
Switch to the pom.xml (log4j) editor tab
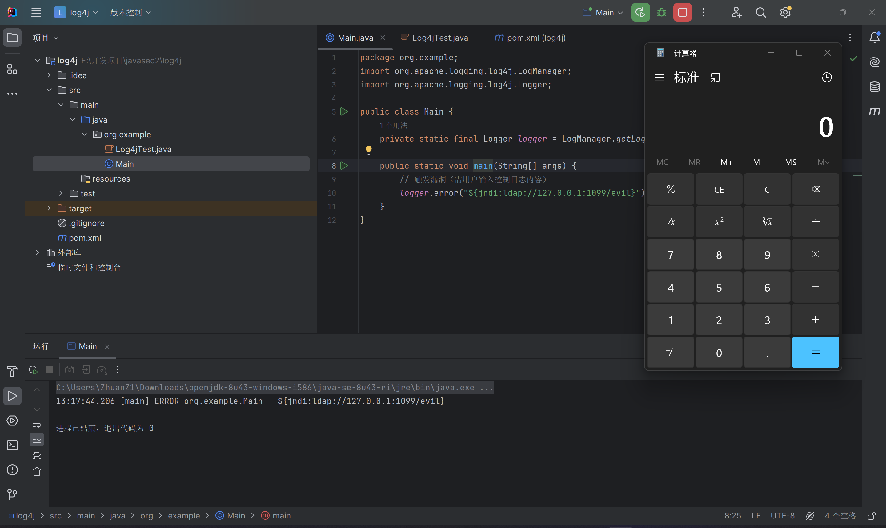pyautogui.click(x=530, y=38)
